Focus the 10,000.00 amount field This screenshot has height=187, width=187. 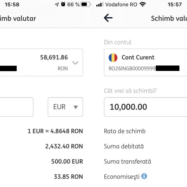tap(145, 107)
